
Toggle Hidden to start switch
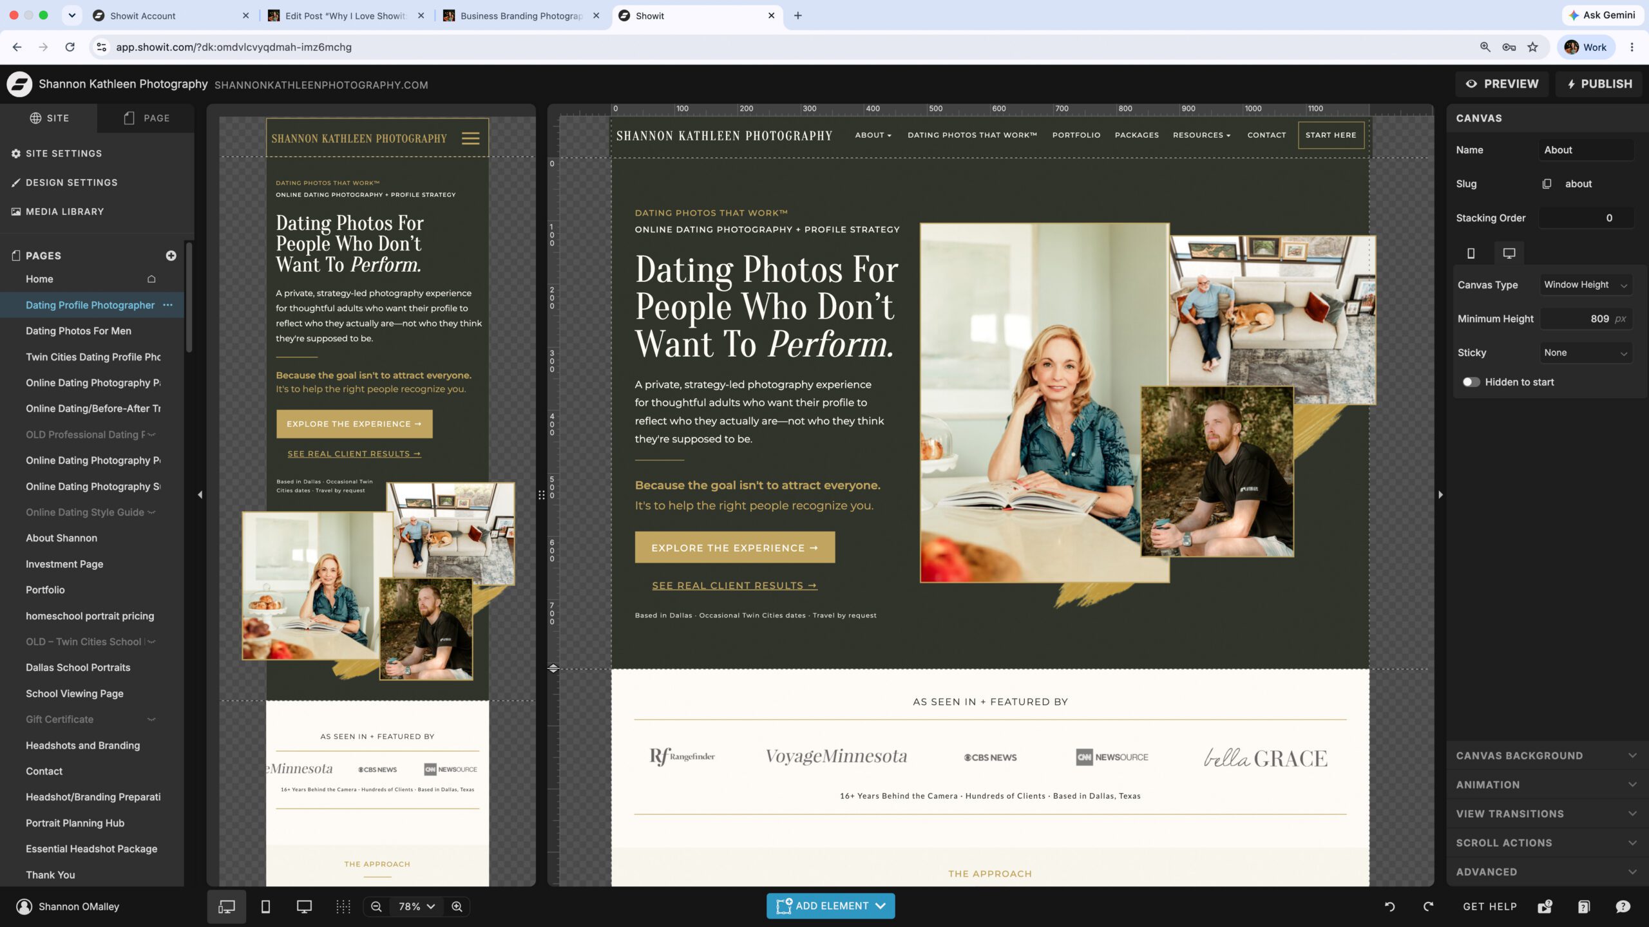(x=1471, y=382)
